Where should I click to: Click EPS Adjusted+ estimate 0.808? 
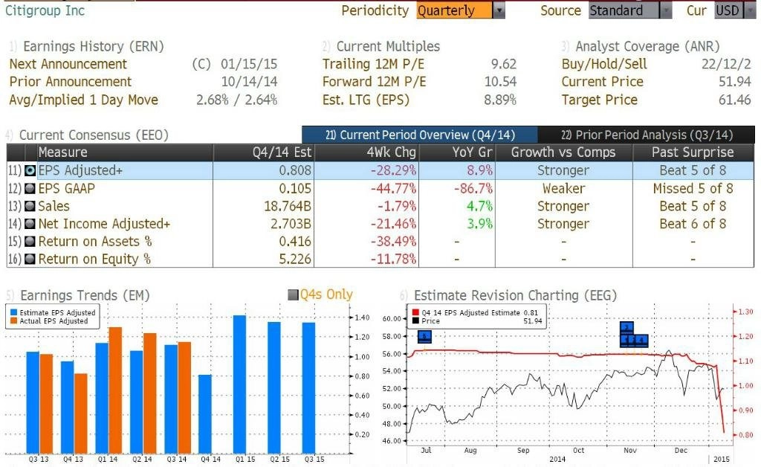click(x=295, y=170)
